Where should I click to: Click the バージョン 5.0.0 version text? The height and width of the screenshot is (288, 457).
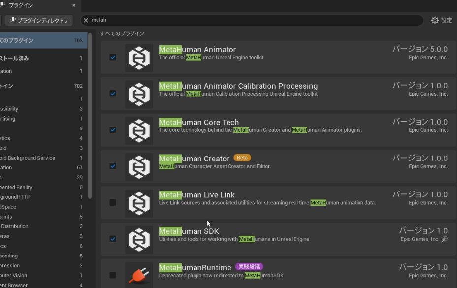(x=420, y=49)
